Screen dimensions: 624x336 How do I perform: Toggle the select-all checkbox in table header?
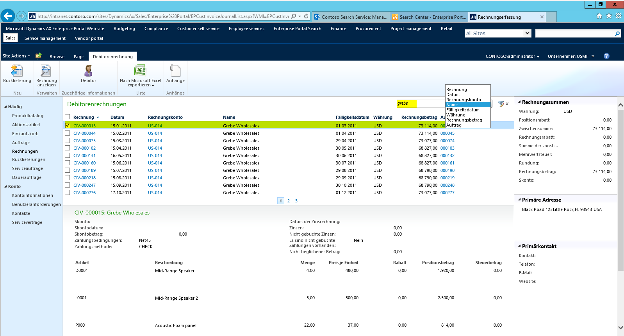pos(68,117)
